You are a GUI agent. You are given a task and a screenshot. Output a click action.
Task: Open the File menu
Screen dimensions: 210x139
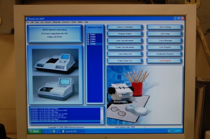click(27, 22)
